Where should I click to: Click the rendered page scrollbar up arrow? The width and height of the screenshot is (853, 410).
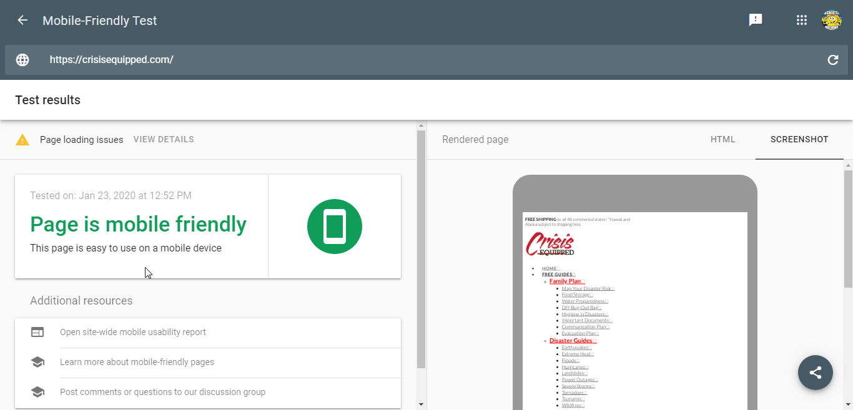click(847, 165)
